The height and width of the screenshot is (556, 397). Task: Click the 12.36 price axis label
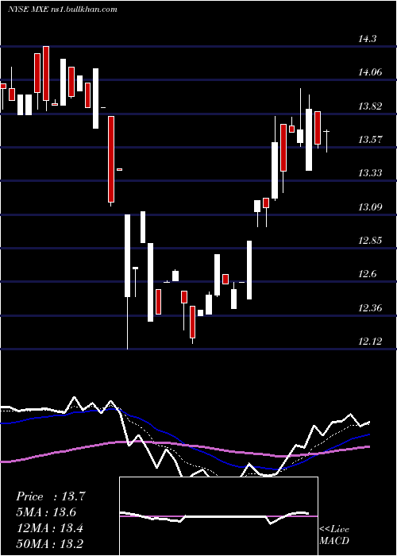[x=370, y=308]
